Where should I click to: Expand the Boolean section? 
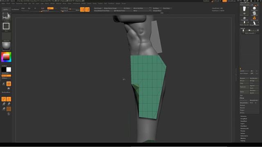click(243, 105)
